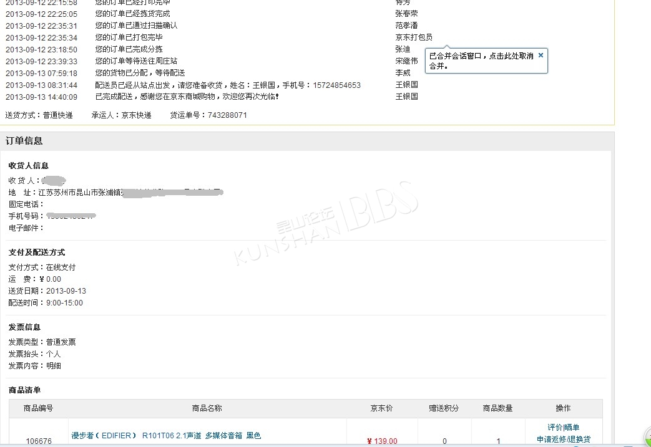Click operator 京东打包员
651x447 pixels.
click(x=414, y=37)
